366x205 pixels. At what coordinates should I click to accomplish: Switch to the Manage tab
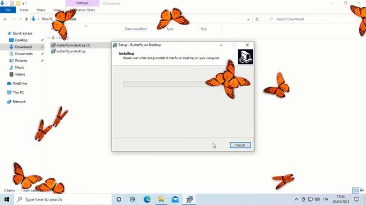tap(82, 3)
